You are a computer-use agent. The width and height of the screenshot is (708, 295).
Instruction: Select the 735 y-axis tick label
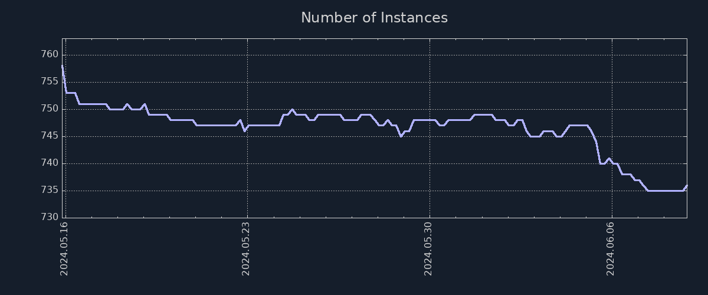(x=48, y=191)
